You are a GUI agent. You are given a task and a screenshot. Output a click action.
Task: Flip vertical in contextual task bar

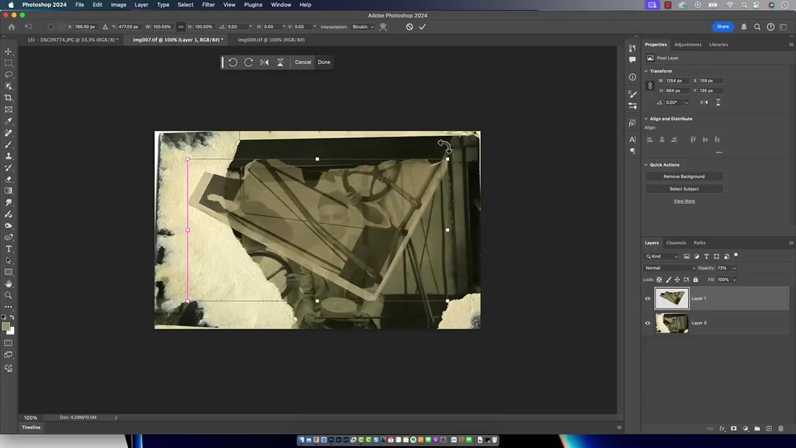(280, 62)
